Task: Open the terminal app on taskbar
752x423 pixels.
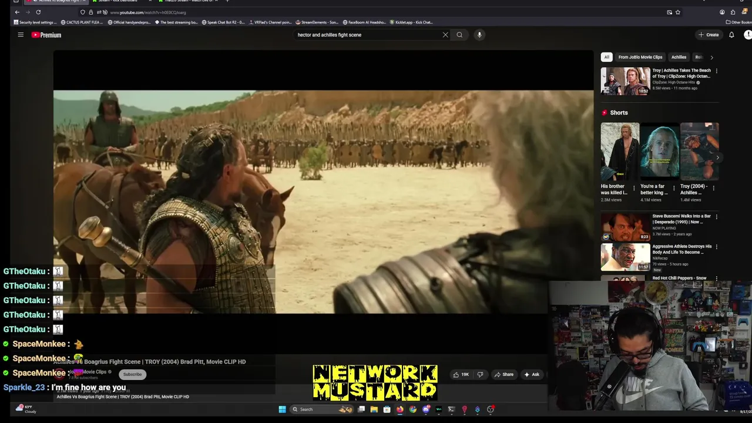Action: click(451, 409)
